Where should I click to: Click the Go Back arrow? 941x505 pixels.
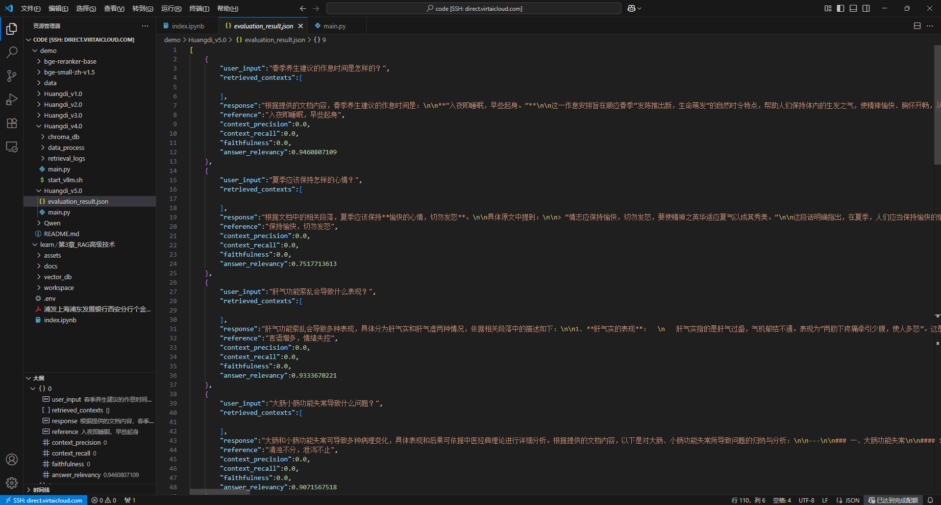303,8
